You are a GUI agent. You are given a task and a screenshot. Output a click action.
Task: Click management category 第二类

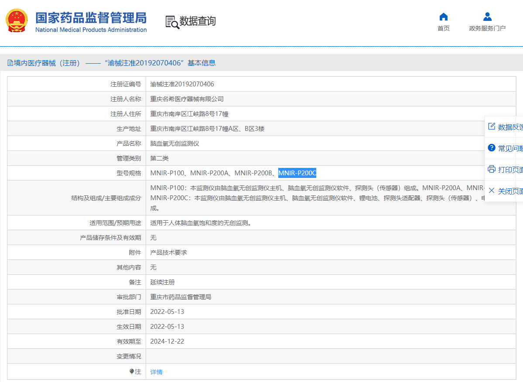pyautogui.click(x=160, y=158)
